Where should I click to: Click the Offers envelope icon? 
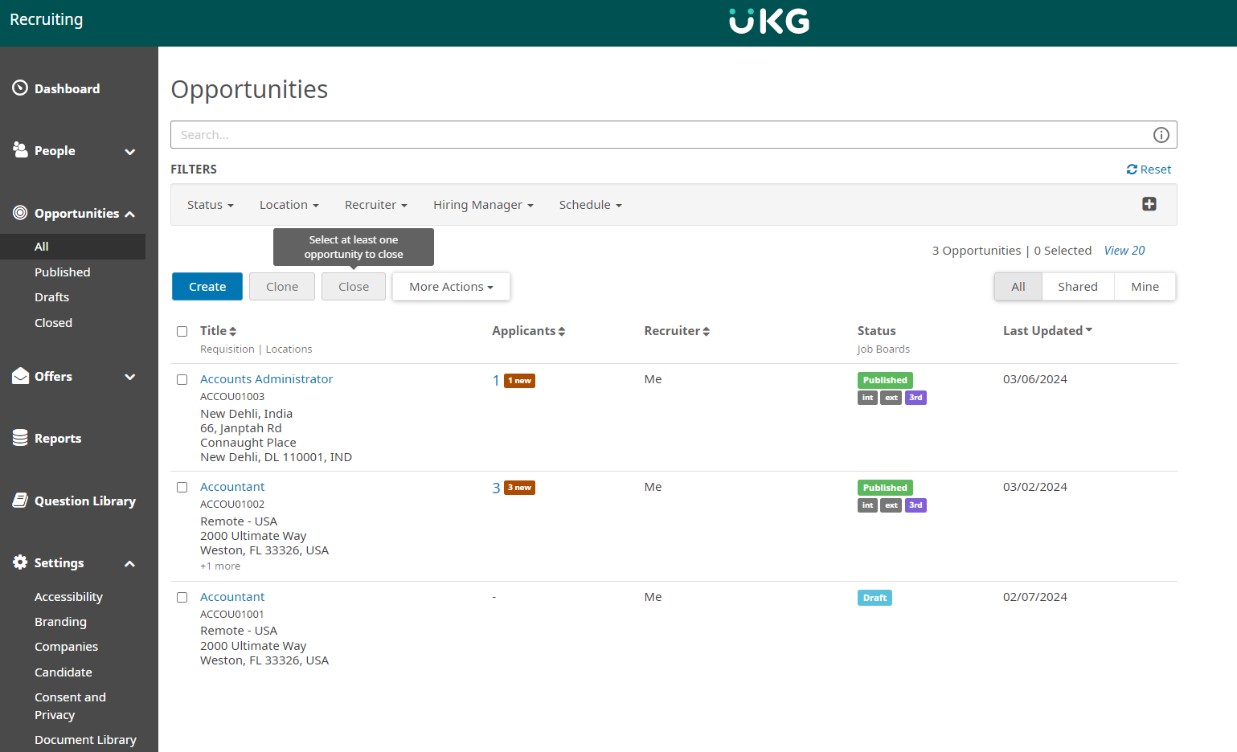pos(20,376)
